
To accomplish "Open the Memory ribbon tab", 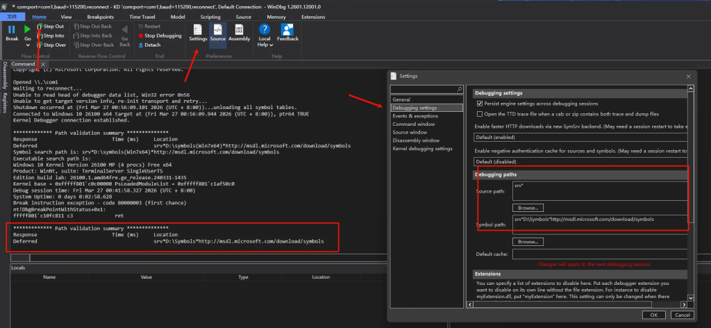I will click(276, 17).
